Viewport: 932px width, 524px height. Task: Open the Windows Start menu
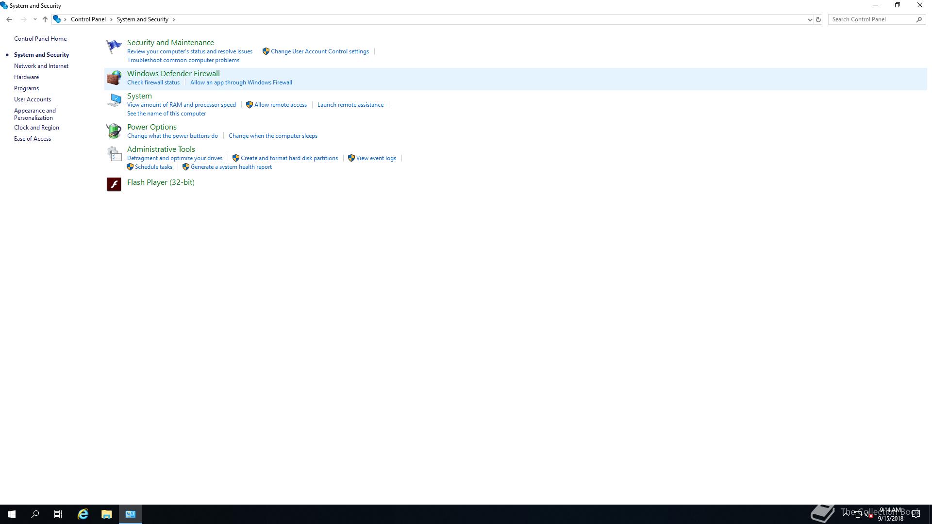12,514
